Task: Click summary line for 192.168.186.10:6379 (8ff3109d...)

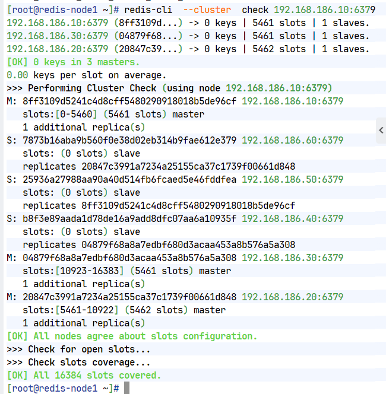Action: point(188,23)
